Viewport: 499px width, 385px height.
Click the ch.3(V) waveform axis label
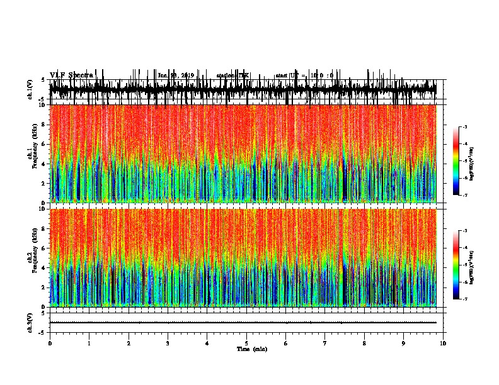[x=30, y=323]
